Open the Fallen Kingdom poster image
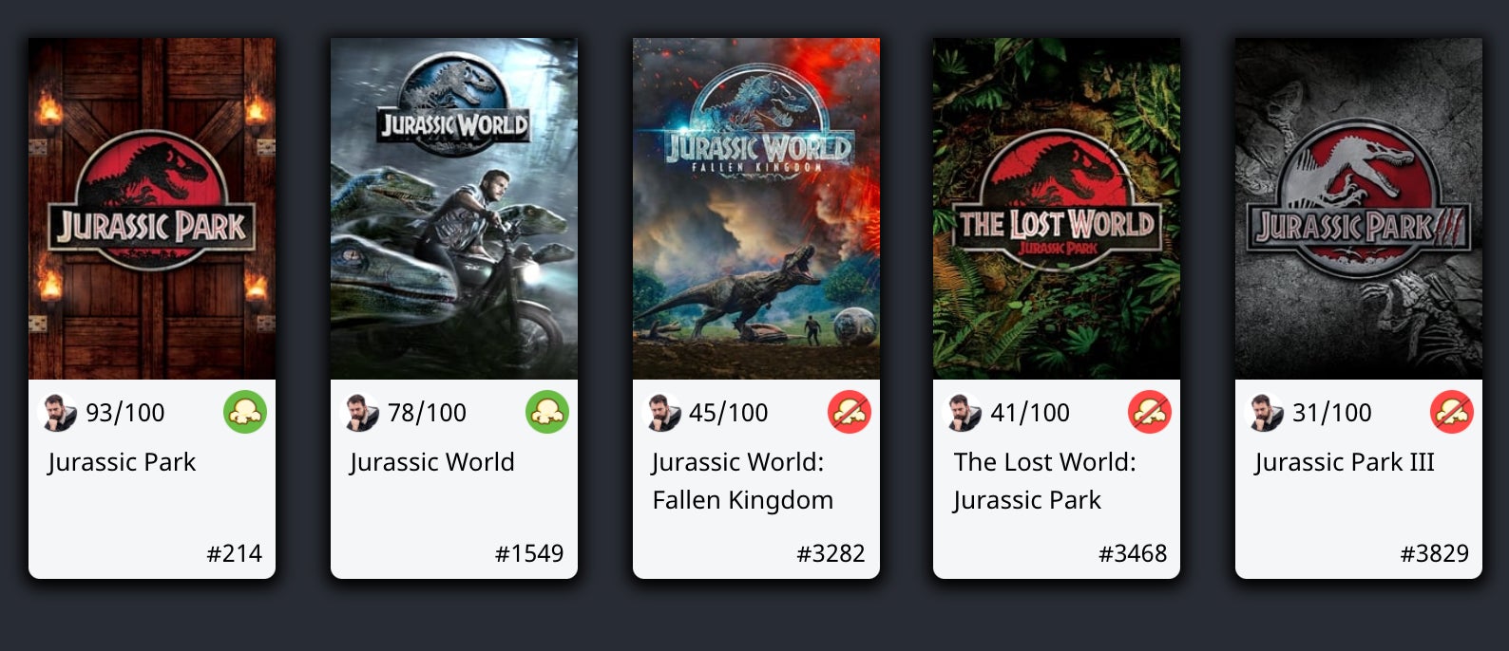1509x651 pixels. [756, 209]
